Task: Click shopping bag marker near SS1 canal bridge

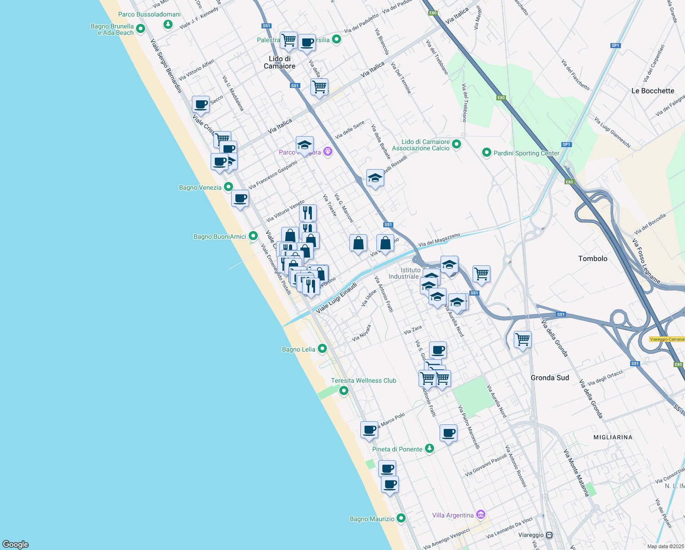Action: pyautogui.click(x=386, y=243)
